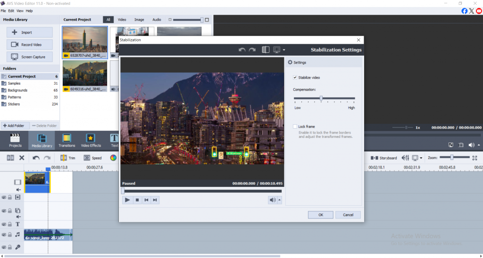Click Play in the Stabilization preview

click(x=127, y=200)
